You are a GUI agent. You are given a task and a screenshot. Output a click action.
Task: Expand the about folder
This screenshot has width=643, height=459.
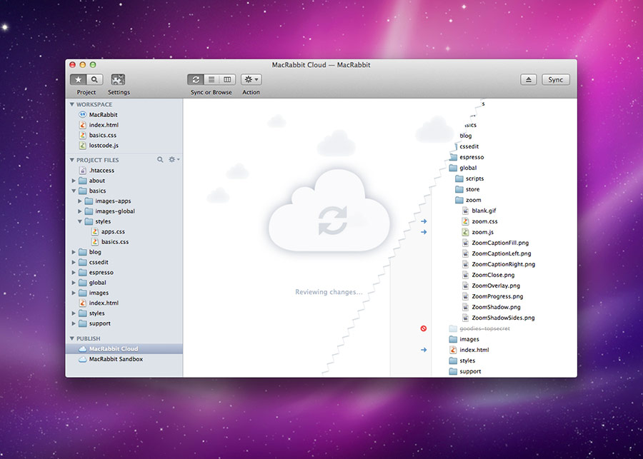point(74,181)
